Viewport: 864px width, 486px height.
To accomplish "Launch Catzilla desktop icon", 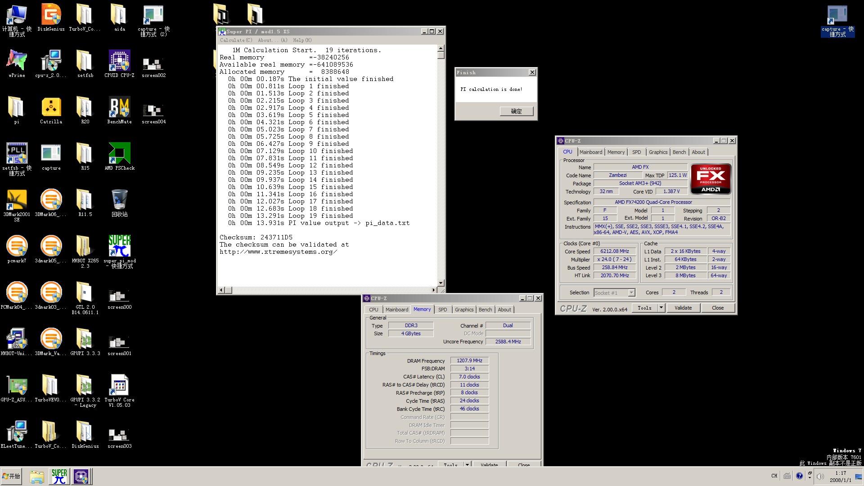I will (x=51, y=110).
